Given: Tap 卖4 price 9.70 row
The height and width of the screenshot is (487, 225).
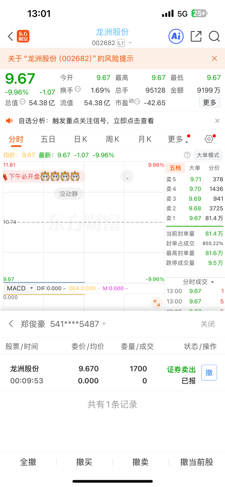Looking at the screenshot, I should pos(195,189).
